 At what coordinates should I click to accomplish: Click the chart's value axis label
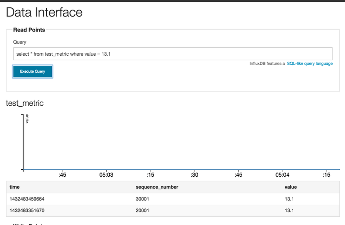coord(27,119)
